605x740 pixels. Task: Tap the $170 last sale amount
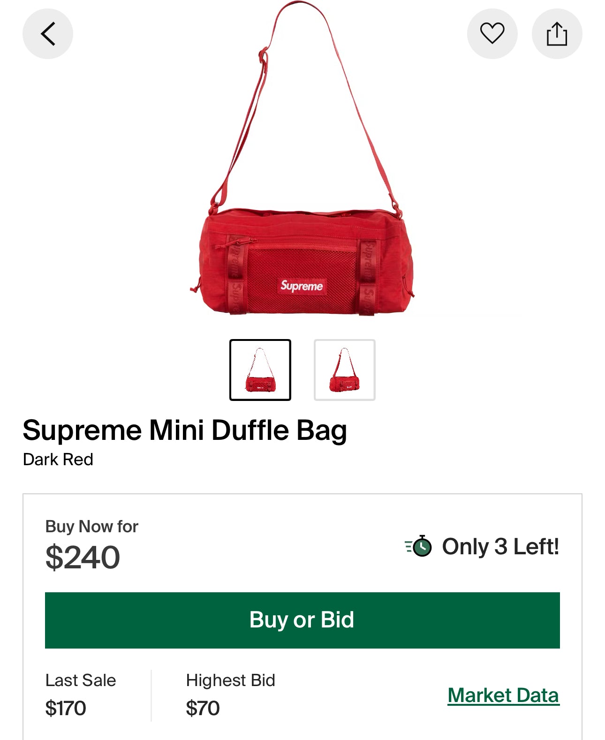point(66,708)
